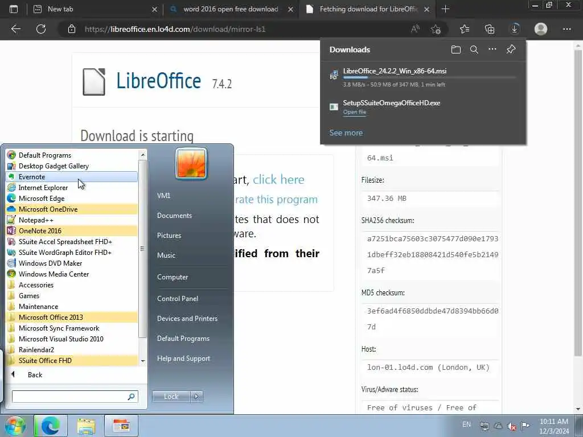Viewport: 583px width, 437px height.
Task: Open Default Programs in right pane
Action: [183, 339]
